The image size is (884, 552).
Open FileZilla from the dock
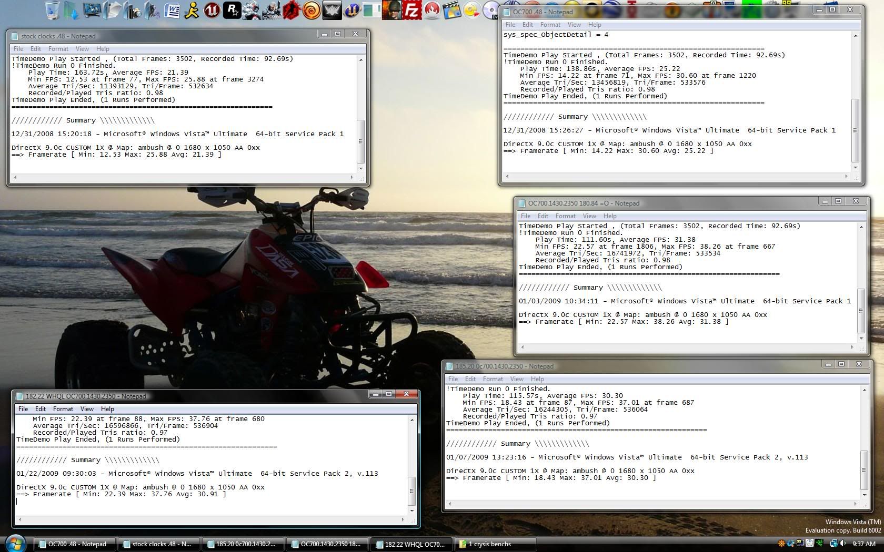click(412, 11)
